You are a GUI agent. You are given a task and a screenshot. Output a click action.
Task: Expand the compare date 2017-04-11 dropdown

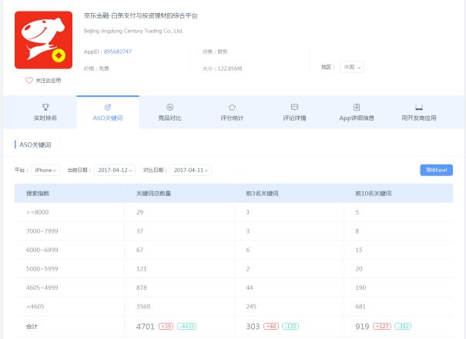point(190,170)
